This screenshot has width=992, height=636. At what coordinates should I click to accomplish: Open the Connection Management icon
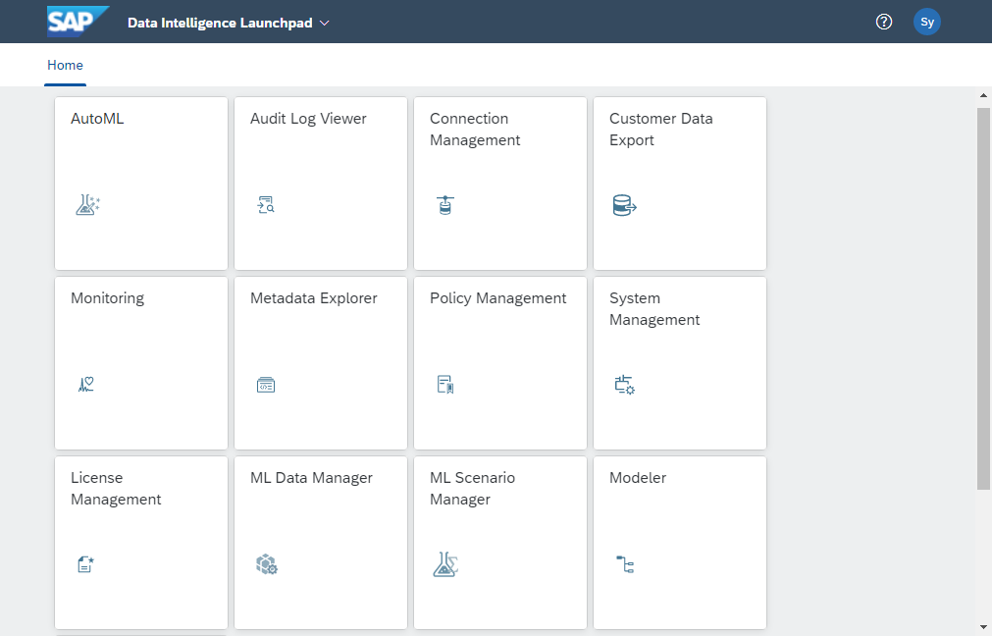click(x=445, y=205)
